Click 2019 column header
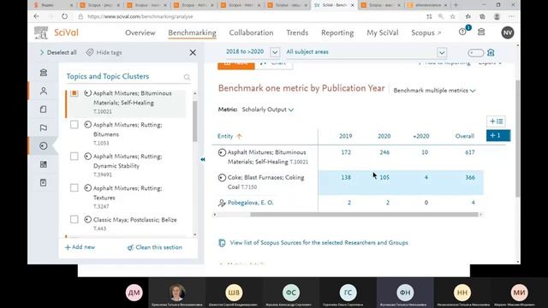 346,136
